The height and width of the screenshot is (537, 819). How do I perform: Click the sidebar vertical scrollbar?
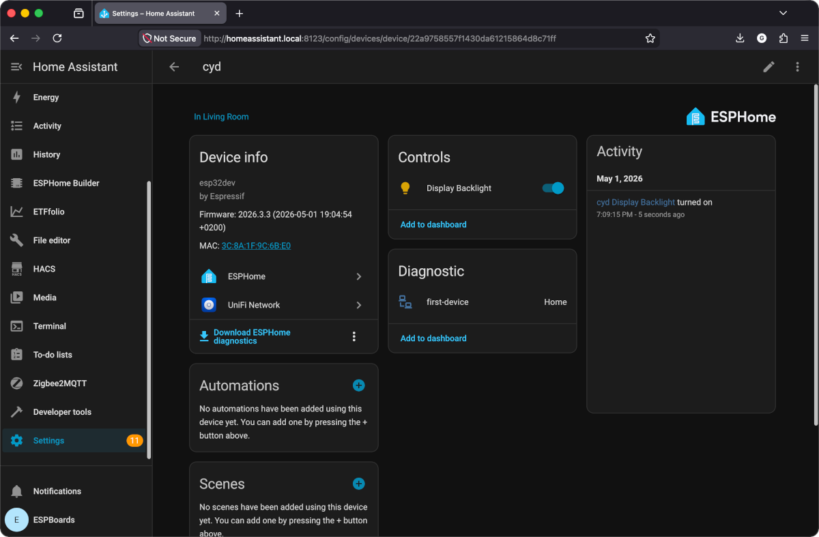pos(149,321)
